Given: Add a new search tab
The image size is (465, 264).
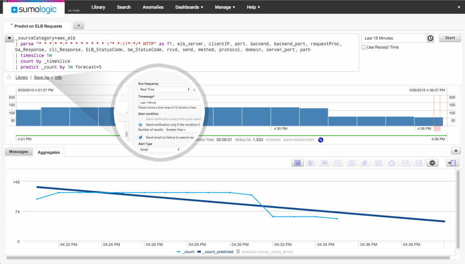Looking at the screenshot, I should (x=79, y=25).
